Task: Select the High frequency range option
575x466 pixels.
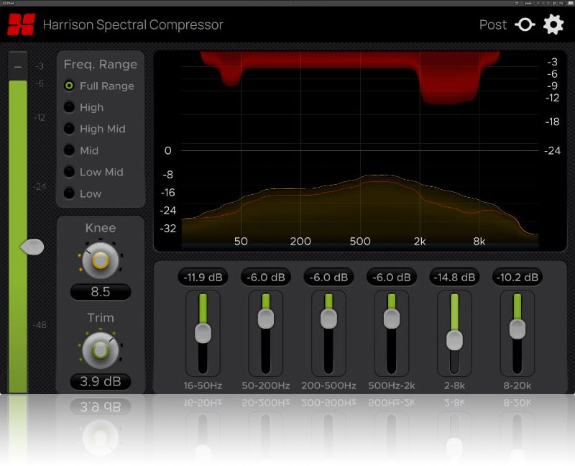Action: (69, 107)
